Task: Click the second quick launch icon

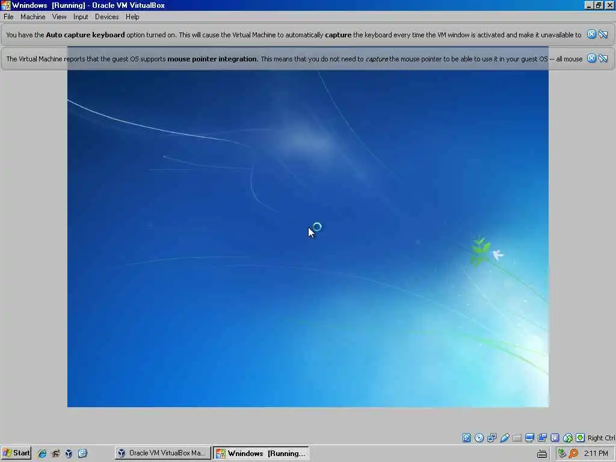Action: click(x=55, y=454)
